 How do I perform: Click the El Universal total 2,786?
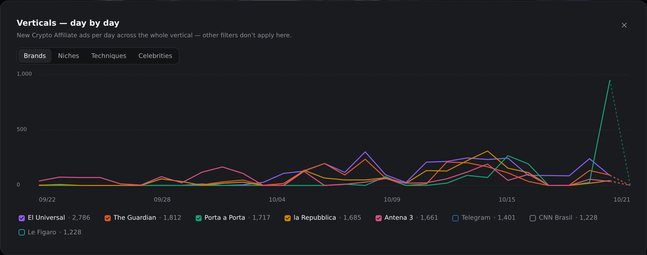pyautogui.click(x=81, y=217)
